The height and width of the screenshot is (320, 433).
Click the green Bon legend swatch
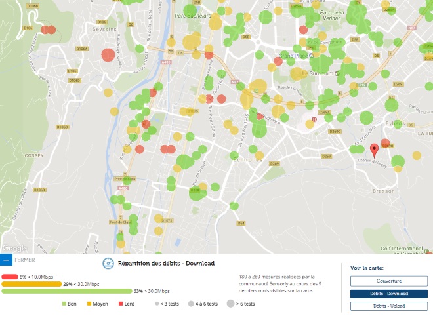click(x=64, y=304)
